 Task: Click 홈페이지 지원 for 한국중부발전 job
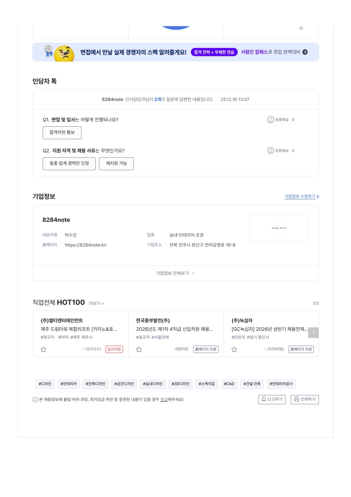[x=206, y=349]
